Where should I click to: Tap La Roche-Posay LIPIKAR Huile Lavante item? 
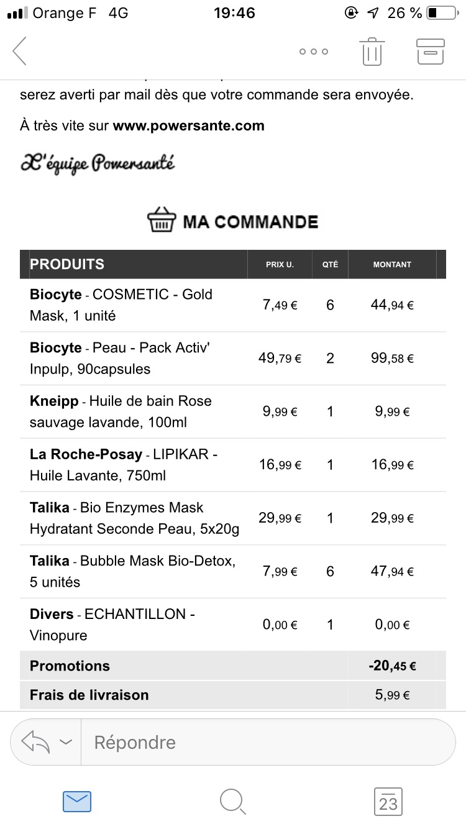[233, 465]
